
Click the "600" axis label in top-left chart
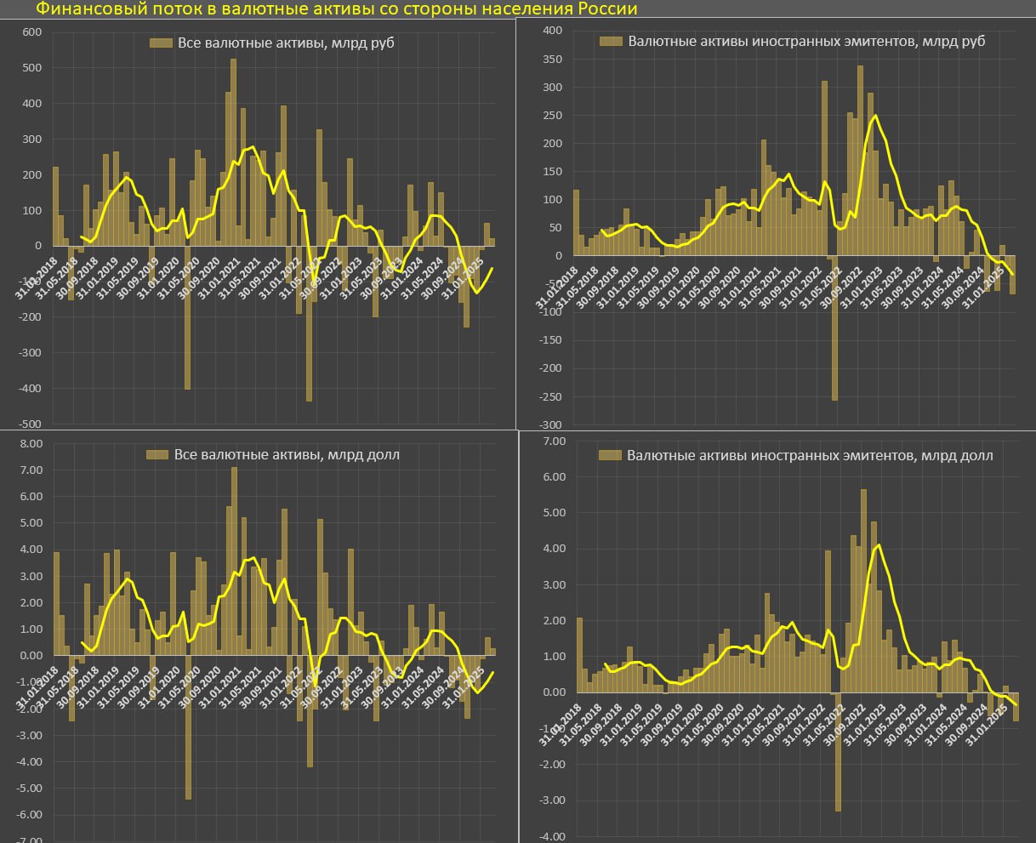click(x=31, y=31)
